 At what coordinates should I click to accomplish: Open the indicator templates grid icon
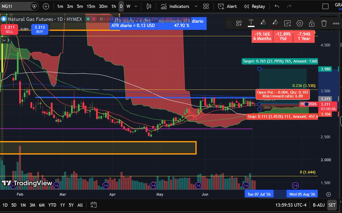tap(206, 6)
